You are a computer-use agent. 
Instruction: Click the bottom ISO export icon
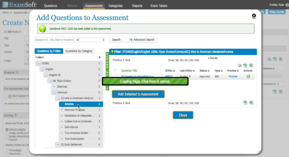click(x=245, y=103)
